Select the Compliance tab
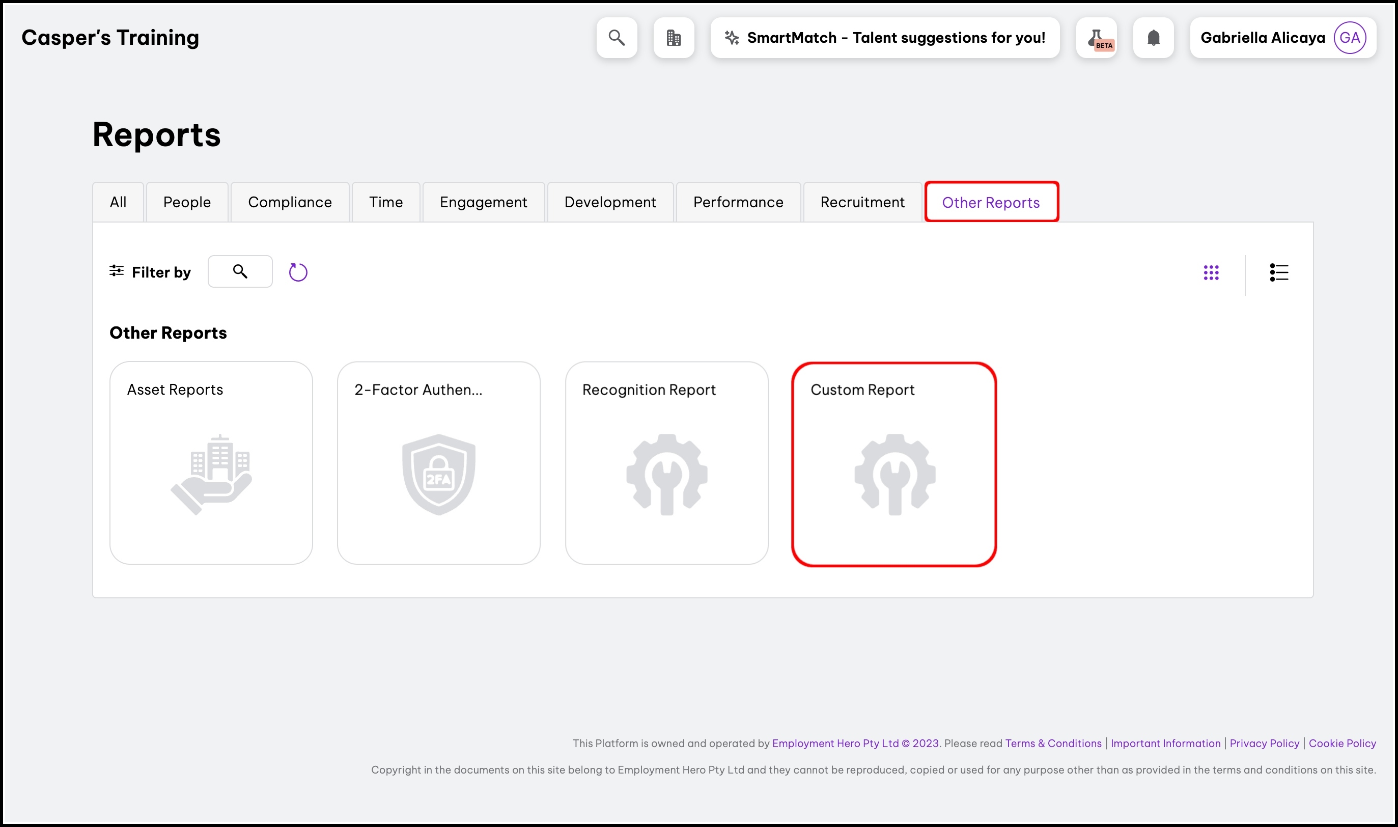The width and height of the screenshot is (1398, 827). 290,202
